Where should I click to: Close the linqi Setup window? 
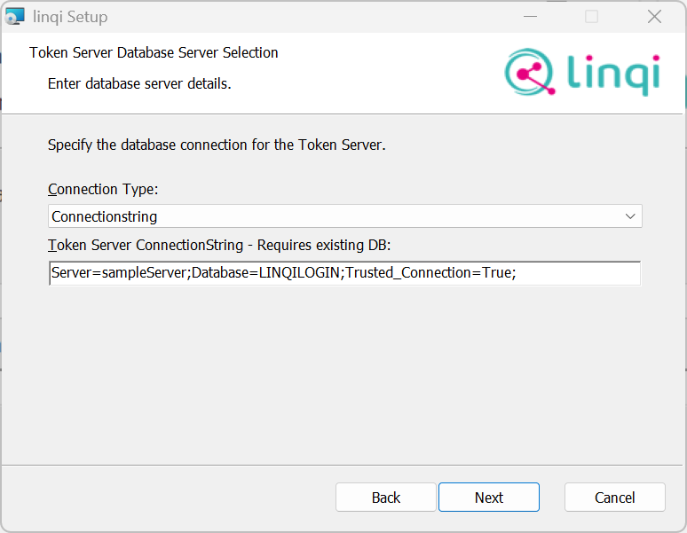(654, 17)
